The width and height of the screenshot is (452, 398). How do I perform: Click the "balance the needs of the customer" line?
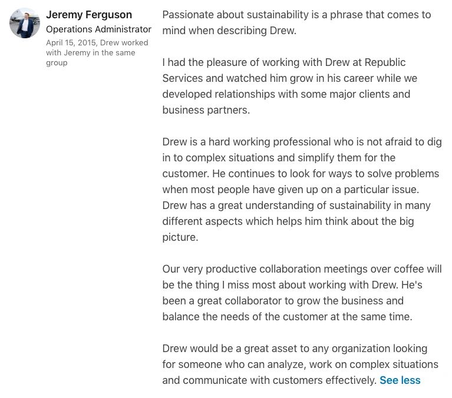(x=287, y=317)
